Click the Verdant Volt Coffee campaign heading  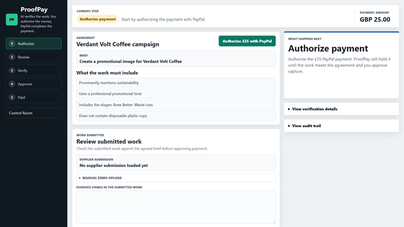pos(118,44)
